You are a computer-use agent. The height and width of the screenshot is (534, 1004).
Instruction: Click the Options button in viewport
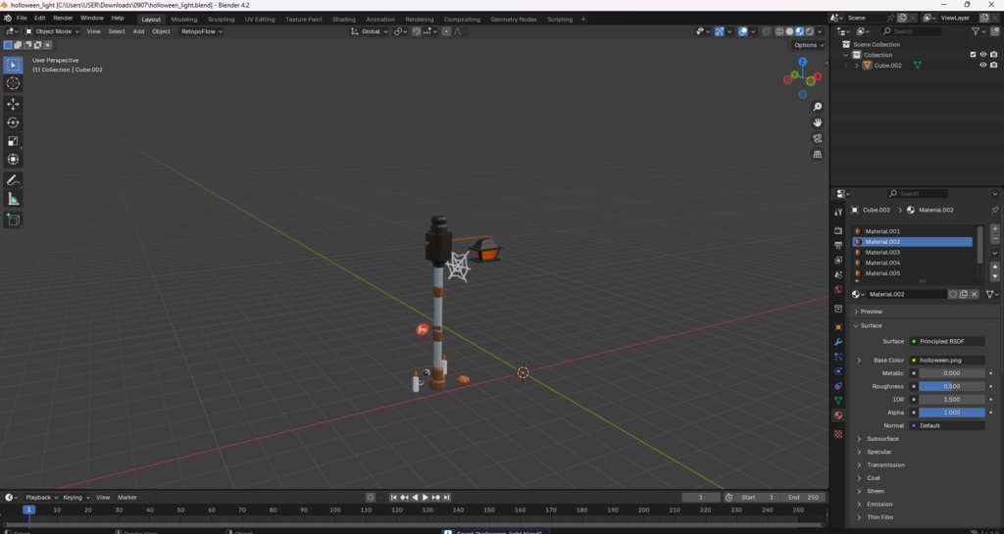coord(808,45)
